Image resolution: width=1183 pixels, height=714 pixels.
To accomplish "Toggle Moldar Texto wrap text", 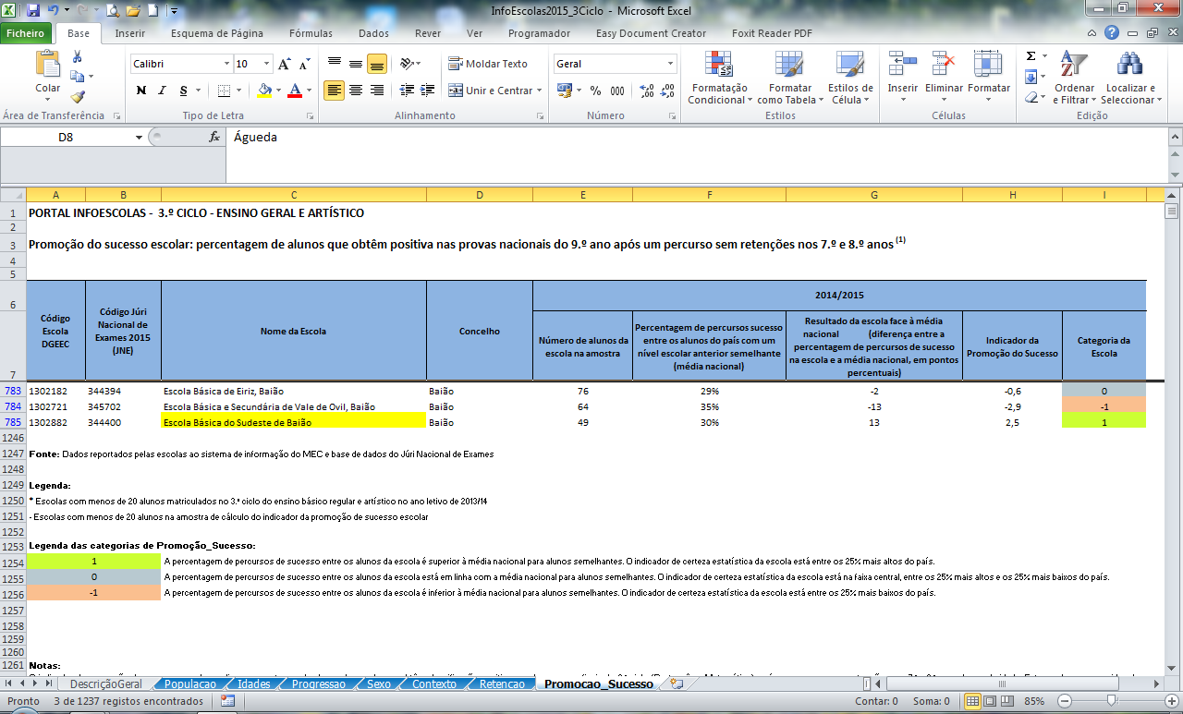I will coord(488,64).
